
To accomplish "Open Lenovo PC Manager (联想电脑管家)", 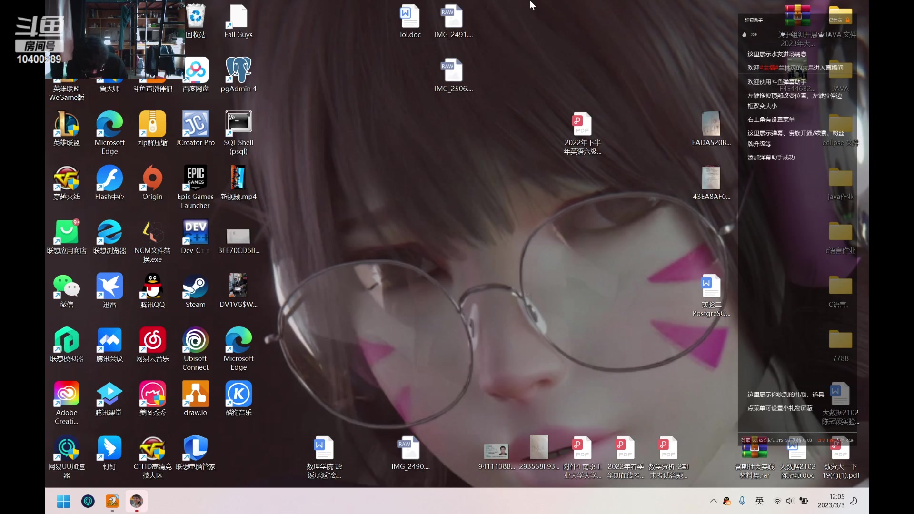I will [x=195, y=453].
